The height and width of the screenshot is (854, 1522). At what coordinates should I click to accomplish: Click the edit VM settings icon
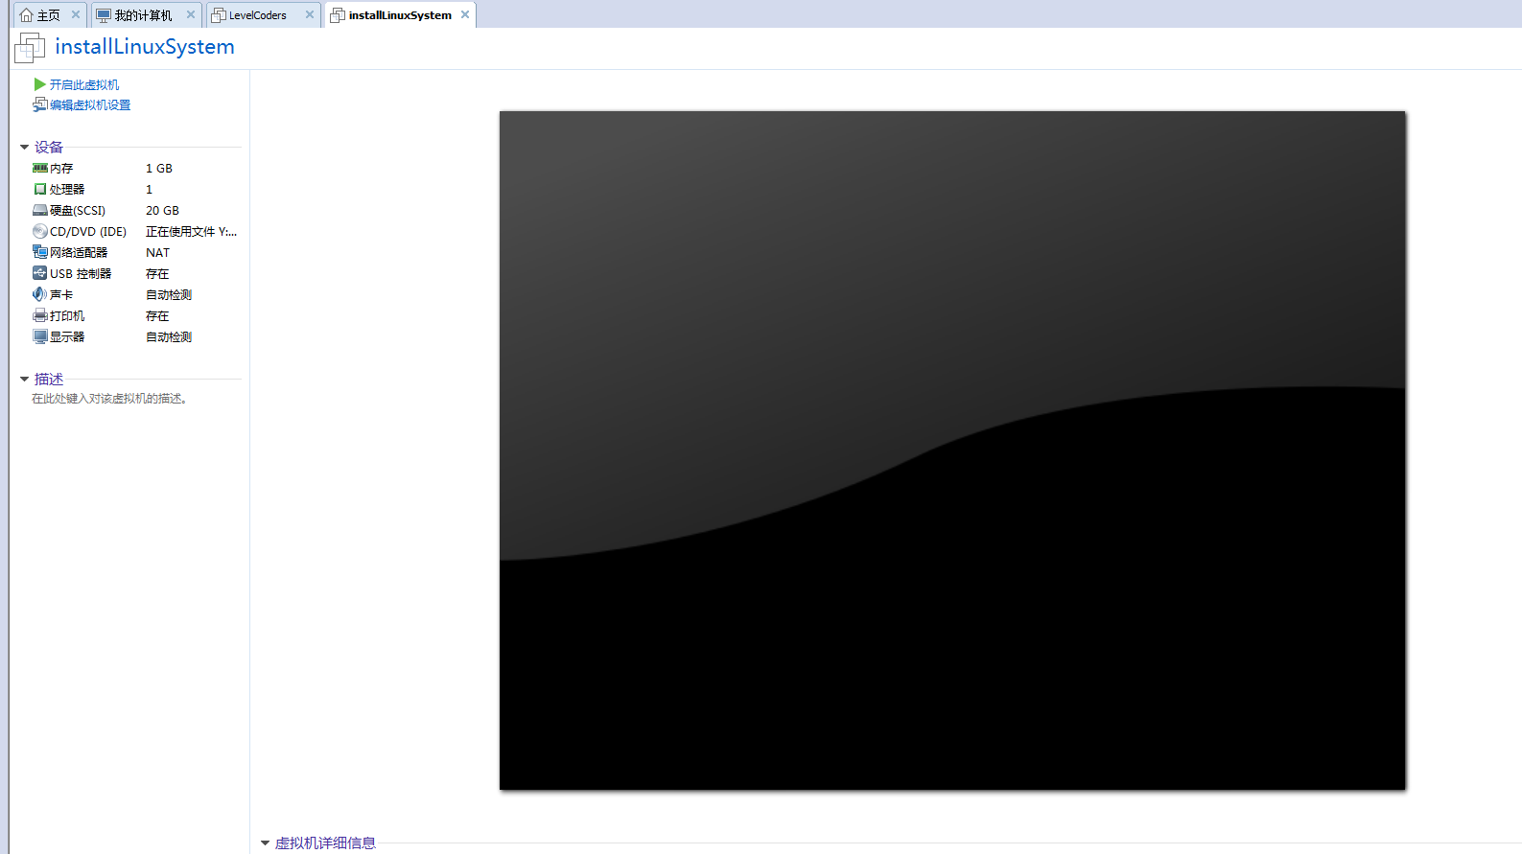coord(39,104)
